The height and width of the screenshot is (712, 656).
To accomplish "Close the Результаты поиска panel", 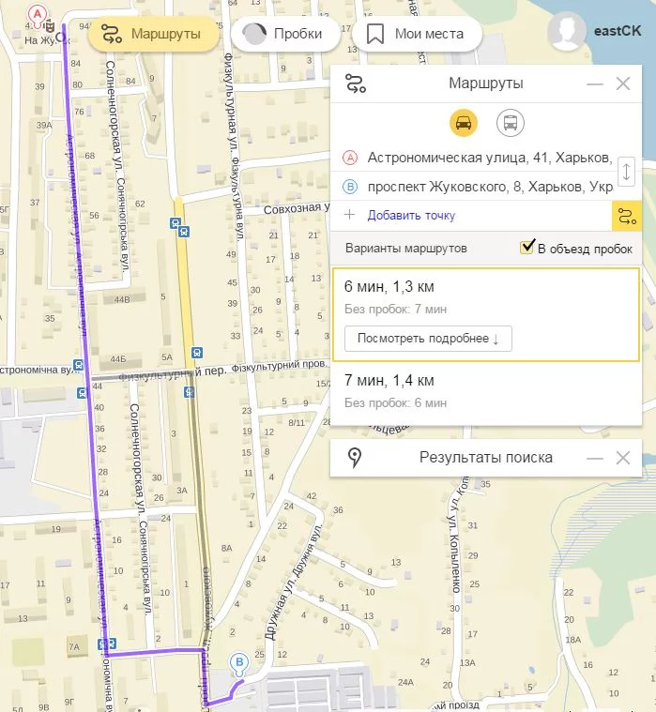I will (x=623, y=458).
